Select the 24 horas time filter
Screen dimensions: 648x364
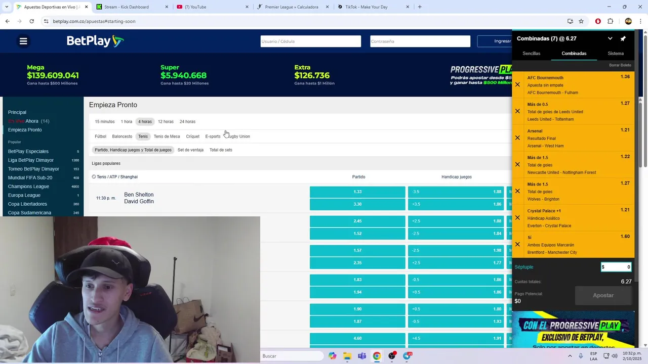(x=187, y=122)
